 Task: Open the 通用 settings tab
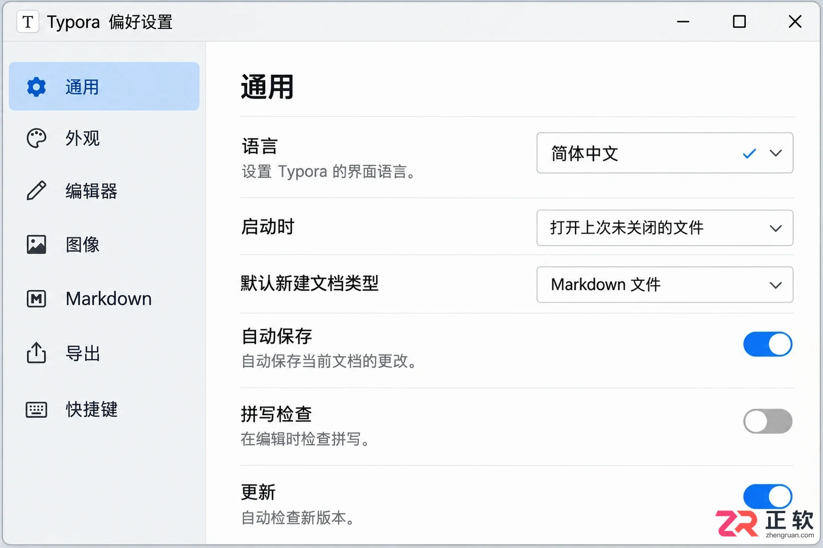[x=104, y=86]
